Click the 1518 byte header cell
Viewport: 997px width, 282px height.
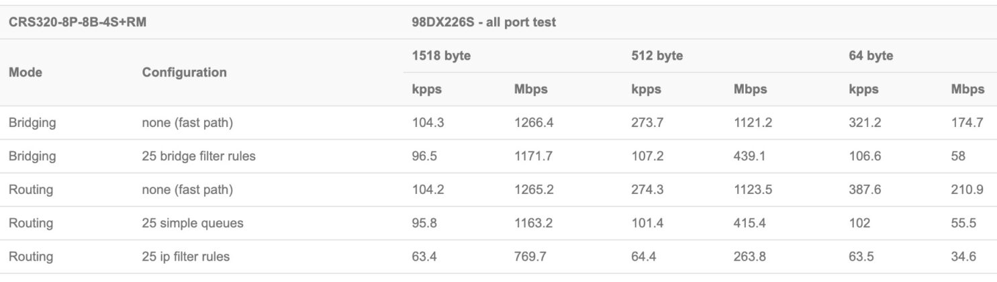coord(441,56)
